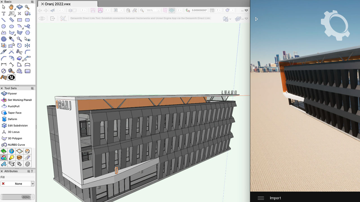The image size is (360, 202).
Task: Switch to the Lighting lightbulb tool set
Action: pyautogui.click(x=12, y=158)
